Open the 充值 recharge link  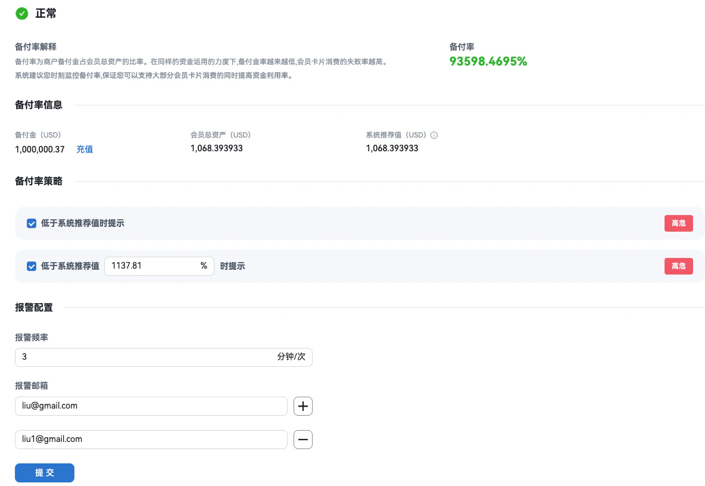[84, 149]
